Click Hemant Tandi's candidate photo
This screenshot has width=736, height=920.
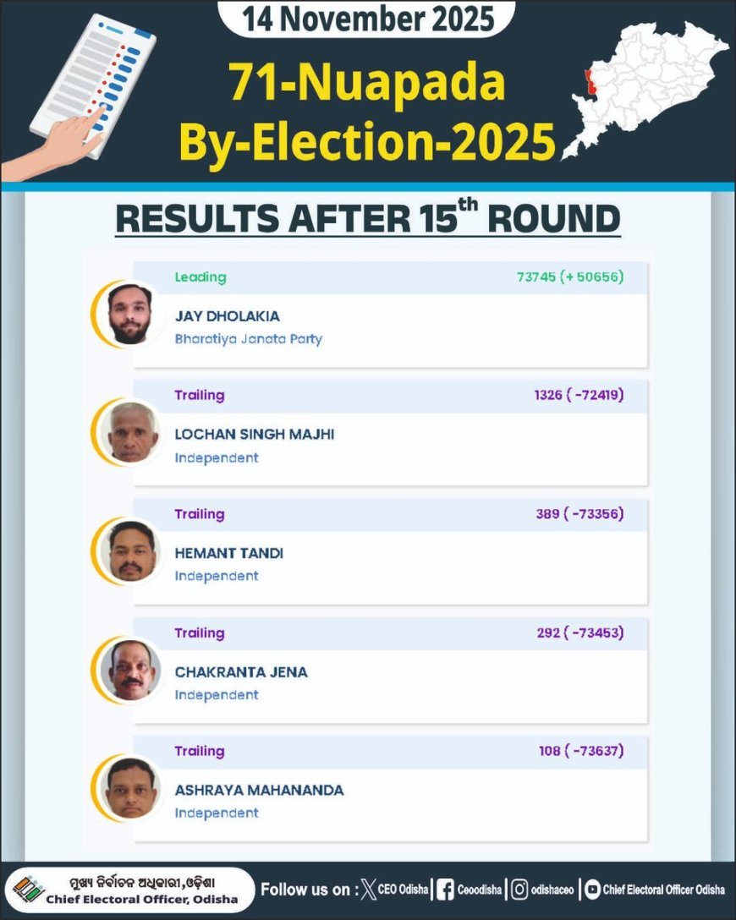(129, 552)
